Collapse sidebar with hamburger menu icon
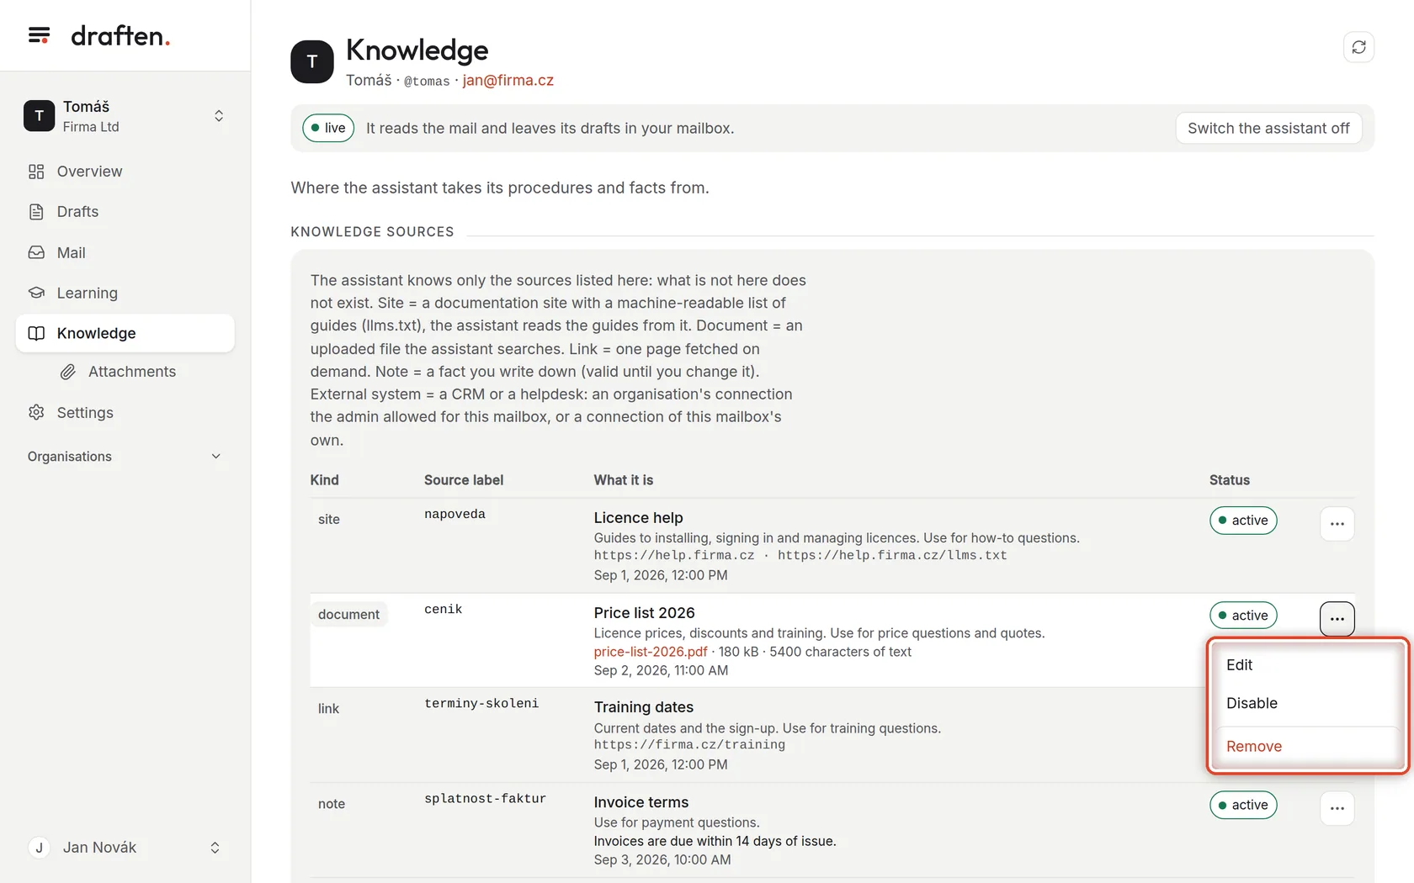This screenshot has height=883, width=1414. [x=39, y=35]
